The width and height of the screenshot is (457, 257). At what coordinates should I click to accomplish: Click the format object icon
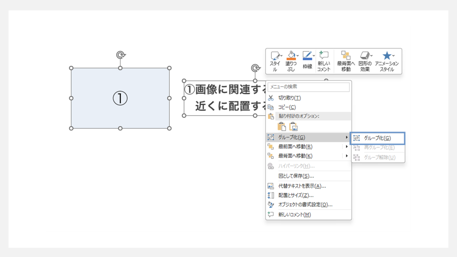point(271,205)
